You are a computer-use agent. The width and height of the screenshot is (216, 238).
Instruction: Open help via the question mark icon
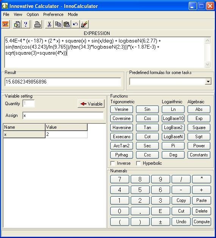[x=26, y=24]
